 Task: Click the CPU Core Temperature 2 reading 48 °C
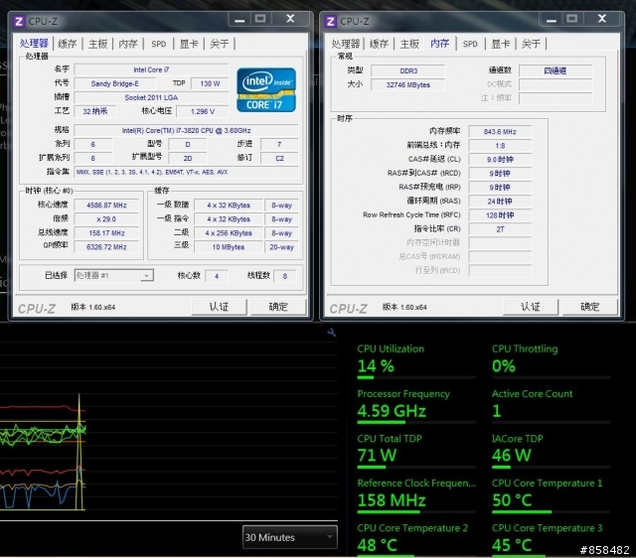click(x=378, y=545)
